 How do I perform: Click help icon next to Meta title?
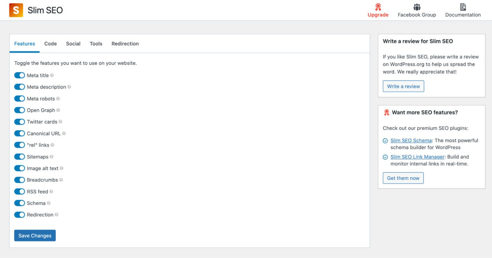pyautogui.click(x=52, y=75)
